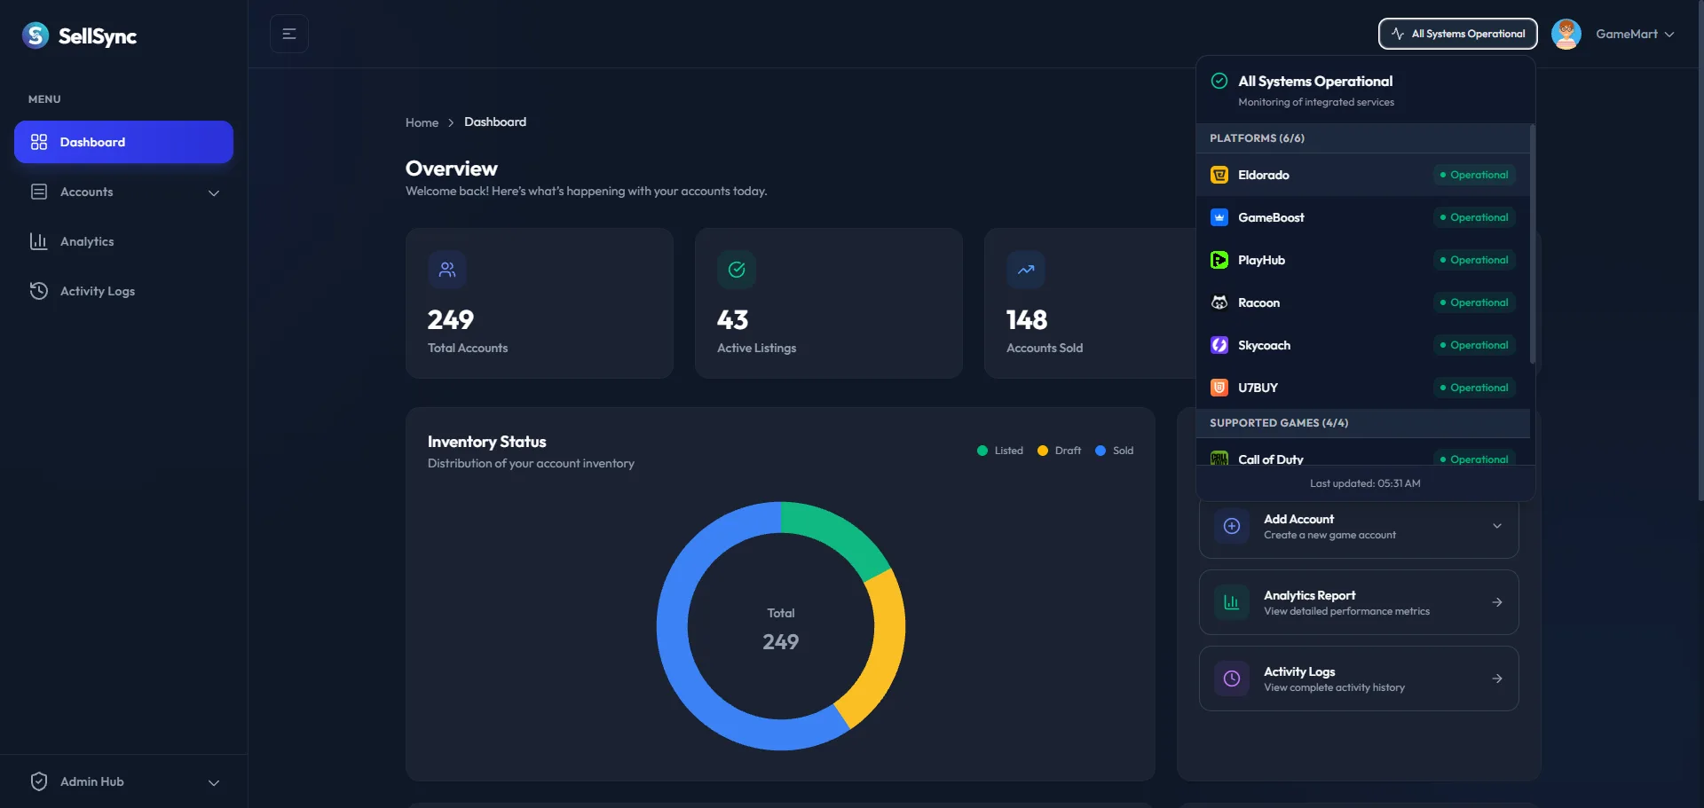This screenshot has height=808, width=1704.
Task: Click the GameBoost platform icon
Action: 1219,217
